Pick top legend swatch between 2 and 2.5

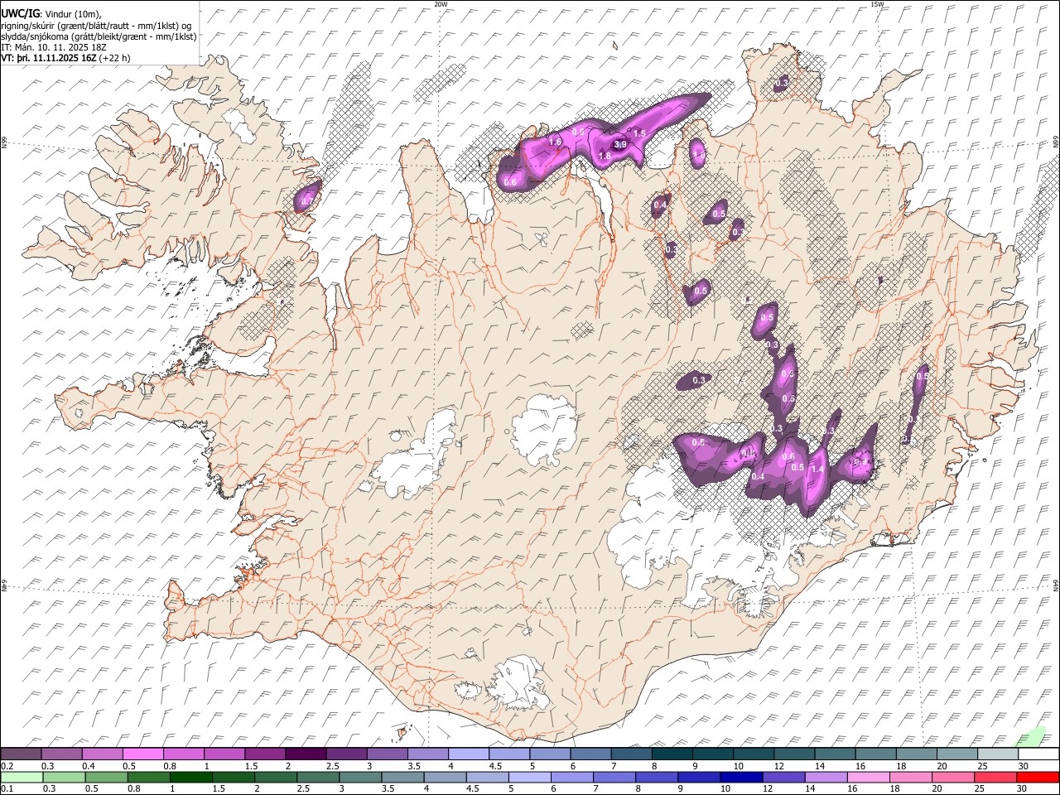pos(306,754)
